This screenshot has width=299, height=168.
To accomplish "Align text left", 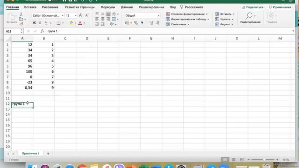I will click(97, 19).
